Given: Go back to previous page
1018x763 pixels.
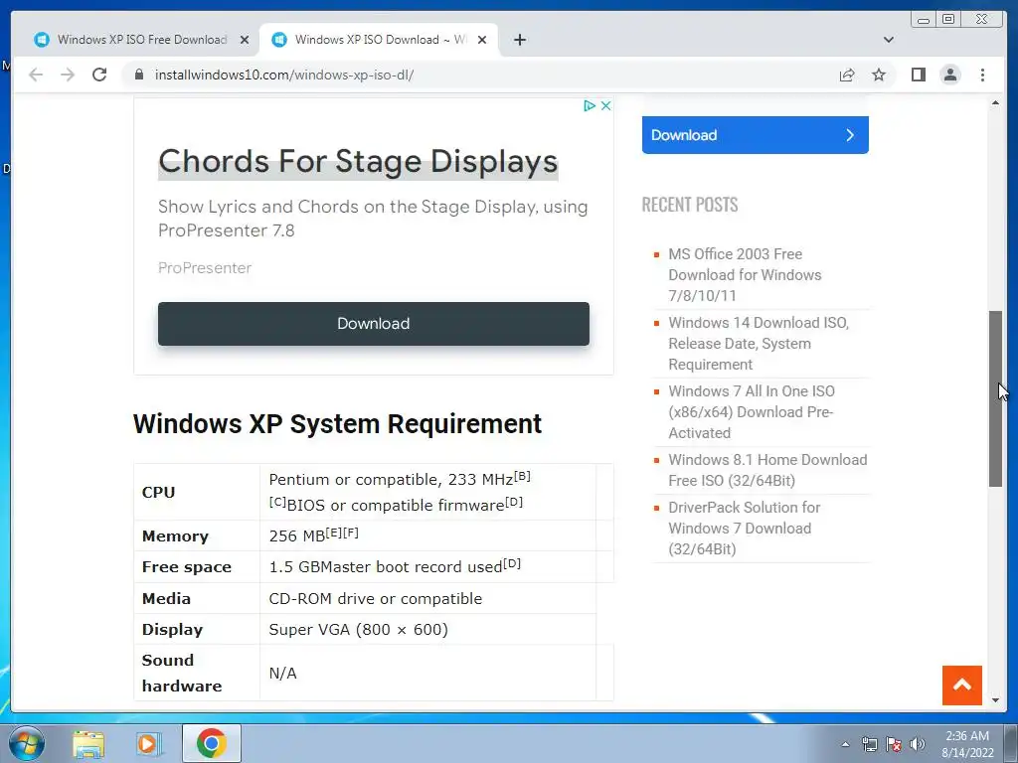Looking at the screenshot, I should click(x=36, y=75).
